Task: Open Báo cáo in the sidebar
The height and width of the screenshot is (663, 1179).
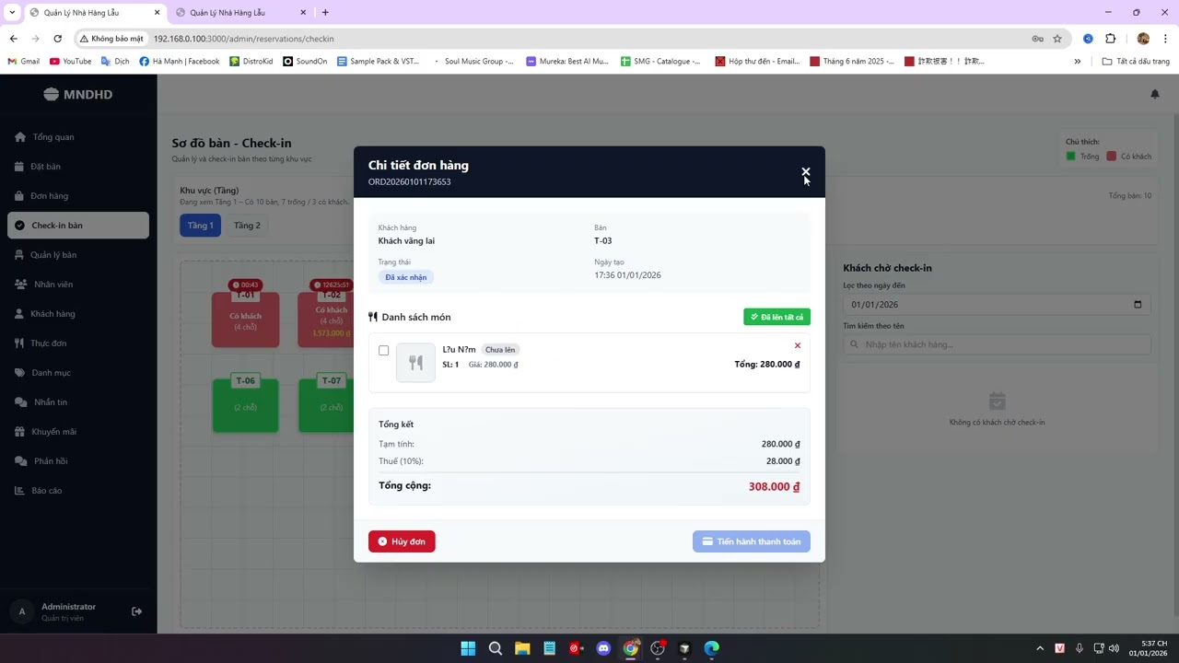Action: [78, 491]
